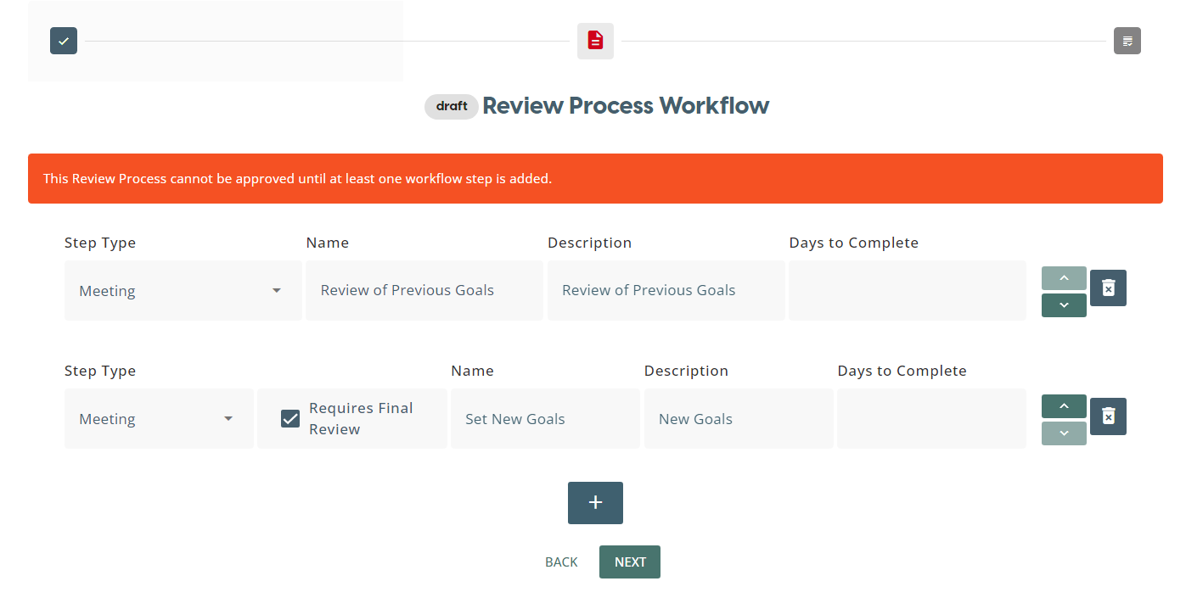Click the Set New Goals name field
Image resolution: width=1186 pixels, height=598 pixels.
click(x=544, y=419)
